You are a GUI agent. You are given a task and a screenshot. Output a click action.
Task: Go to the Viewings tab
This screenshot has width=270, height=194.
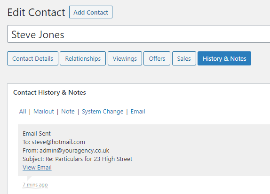(x=125, y=58)
